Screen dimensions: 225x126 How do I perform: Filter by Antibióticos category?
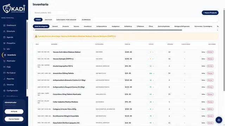point(128,27)
